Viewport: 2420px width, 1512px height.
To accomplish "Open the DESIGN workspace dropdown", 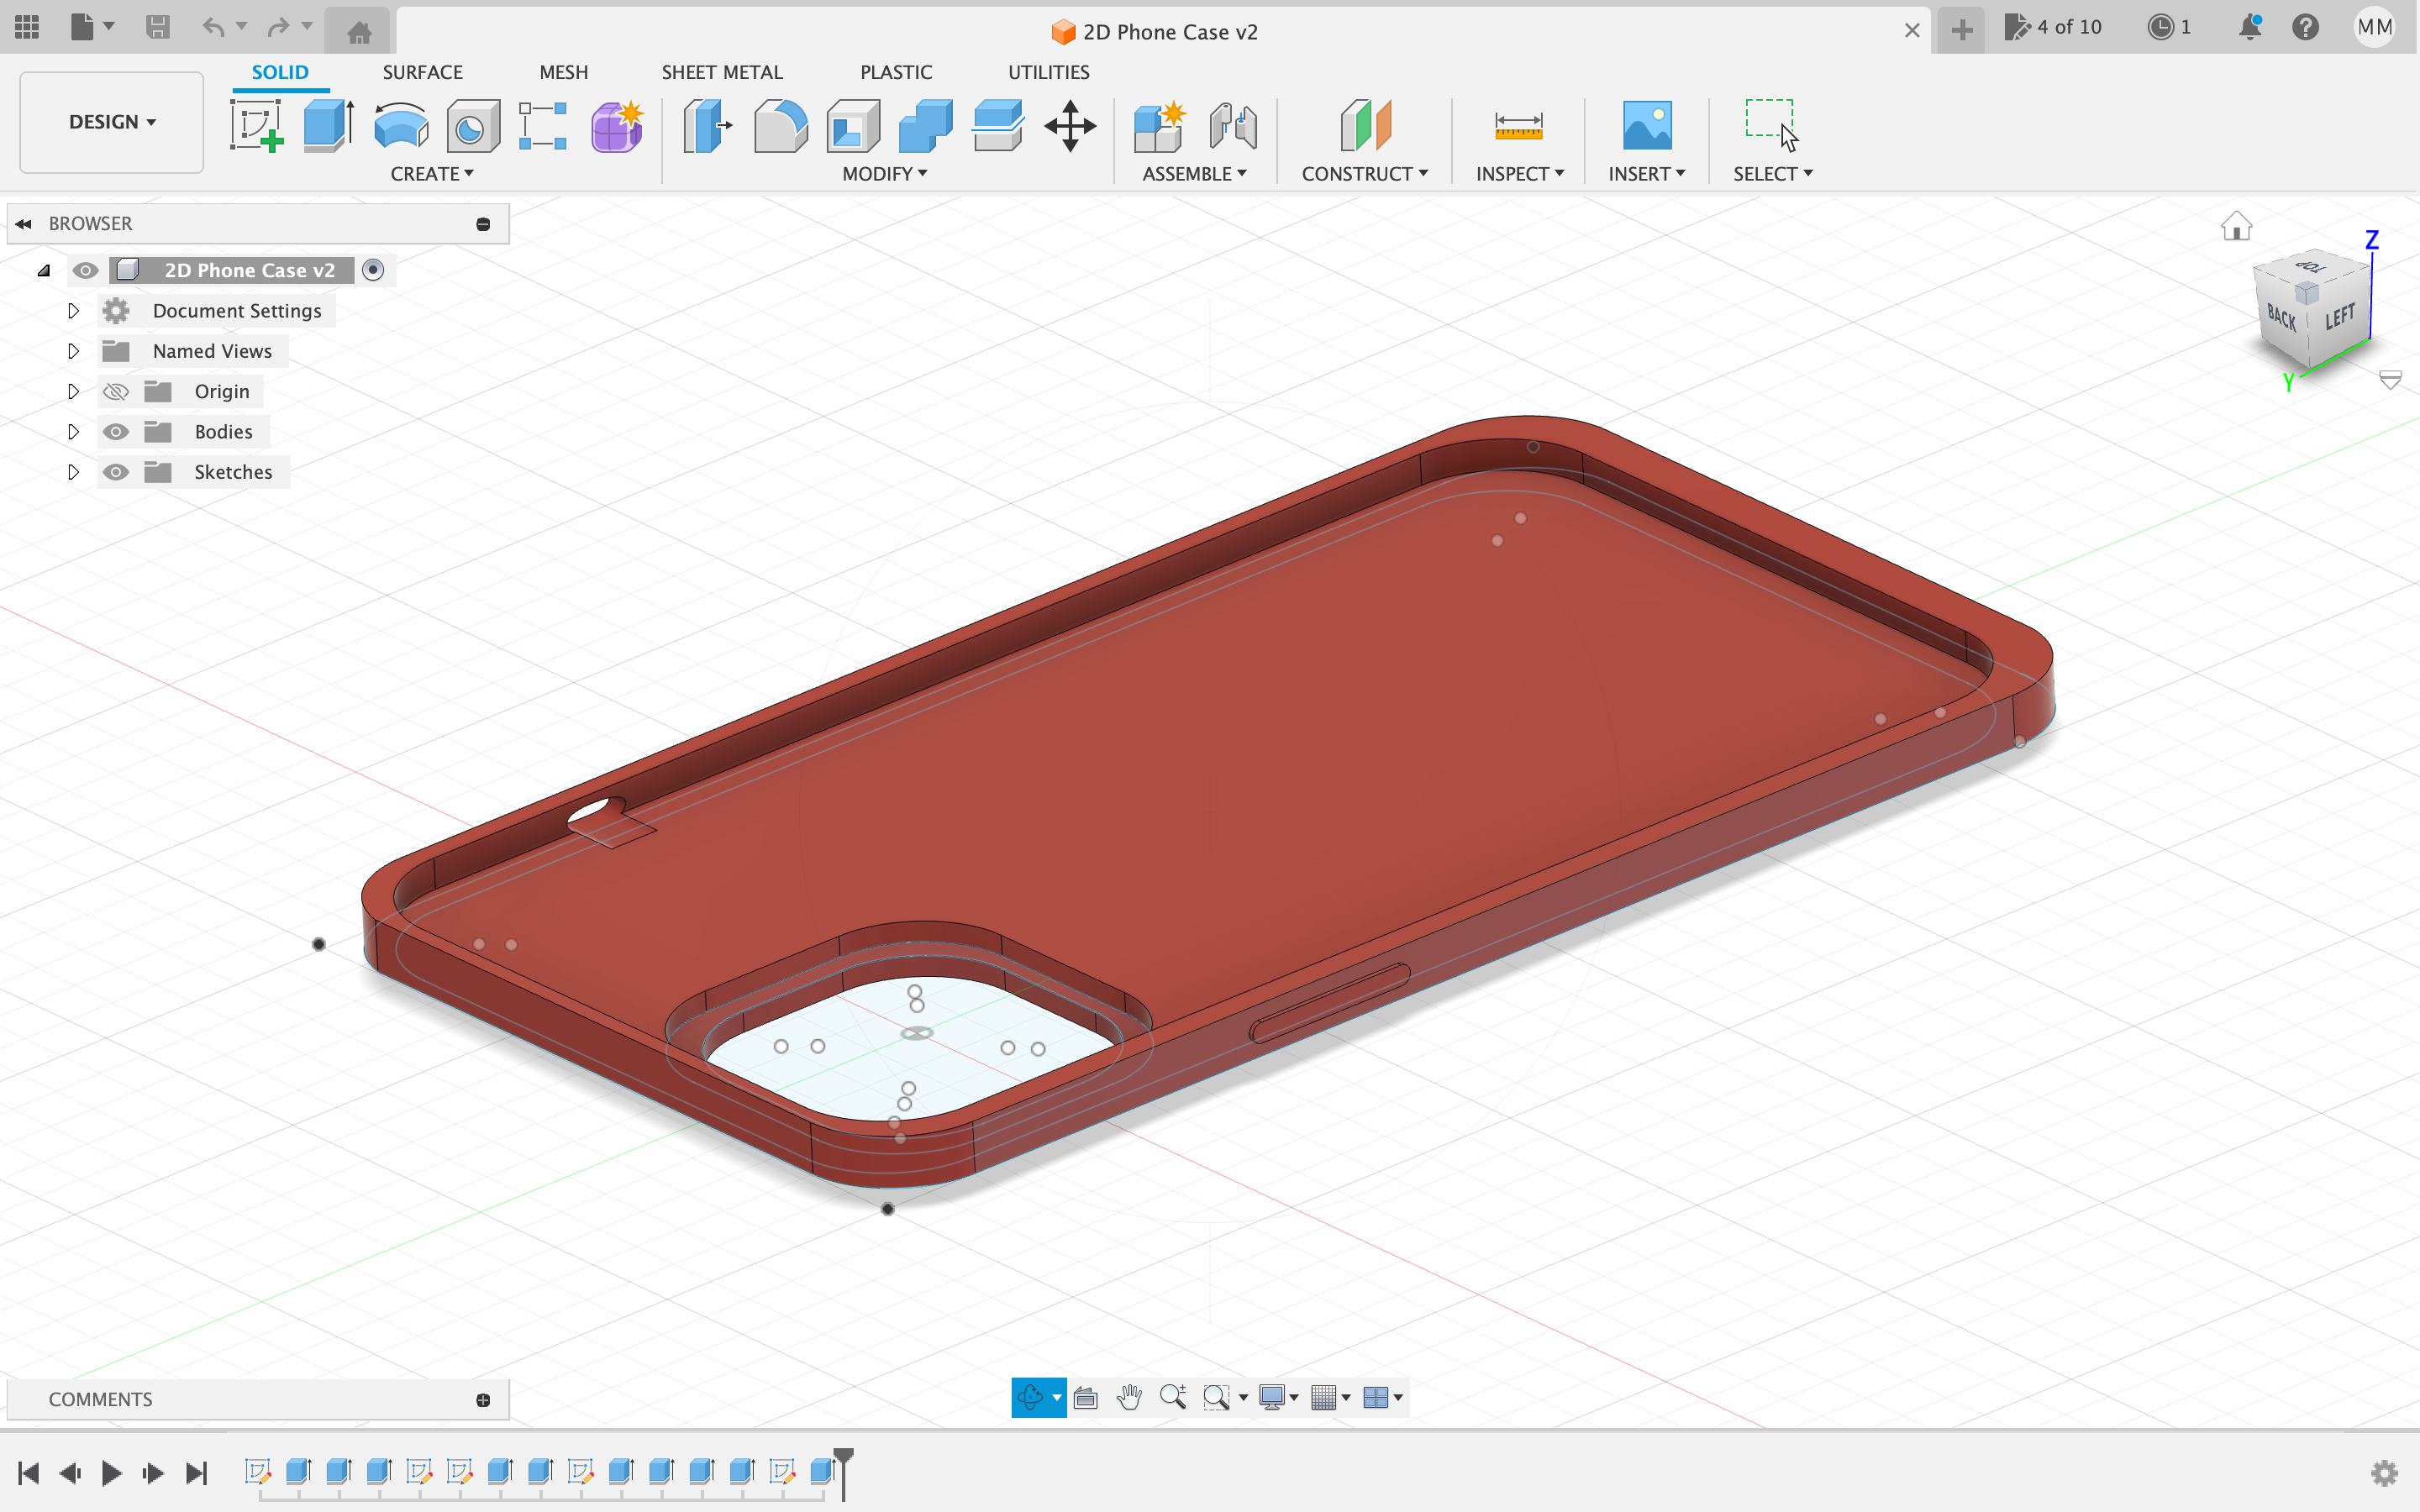I will [x=112, y=122].
